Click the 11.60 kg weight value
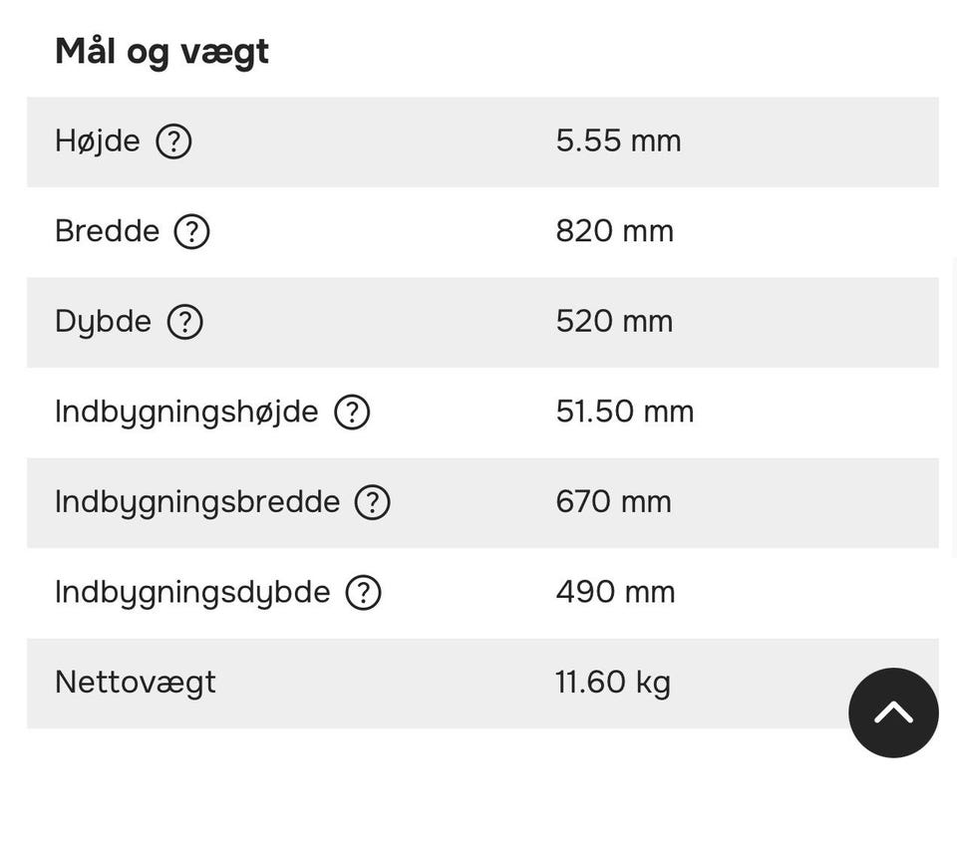This screenshot has height=849, width=957. (x=612, y=683)
